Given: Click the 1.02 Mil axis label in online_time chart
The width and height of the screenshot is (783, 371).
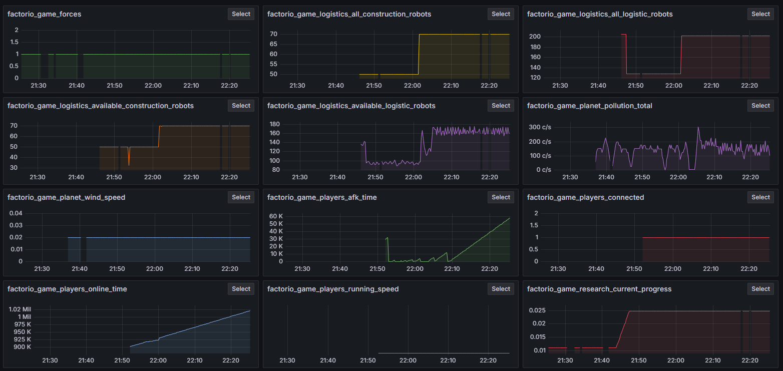Looking at the screenshot, I should point(20,309).
